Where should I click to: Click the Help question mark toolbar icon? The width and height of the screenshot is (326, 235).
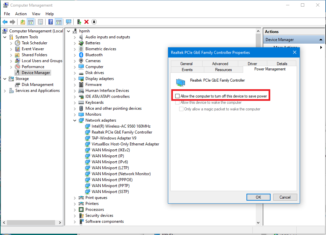pyautogui.click(x=50, y=22)
